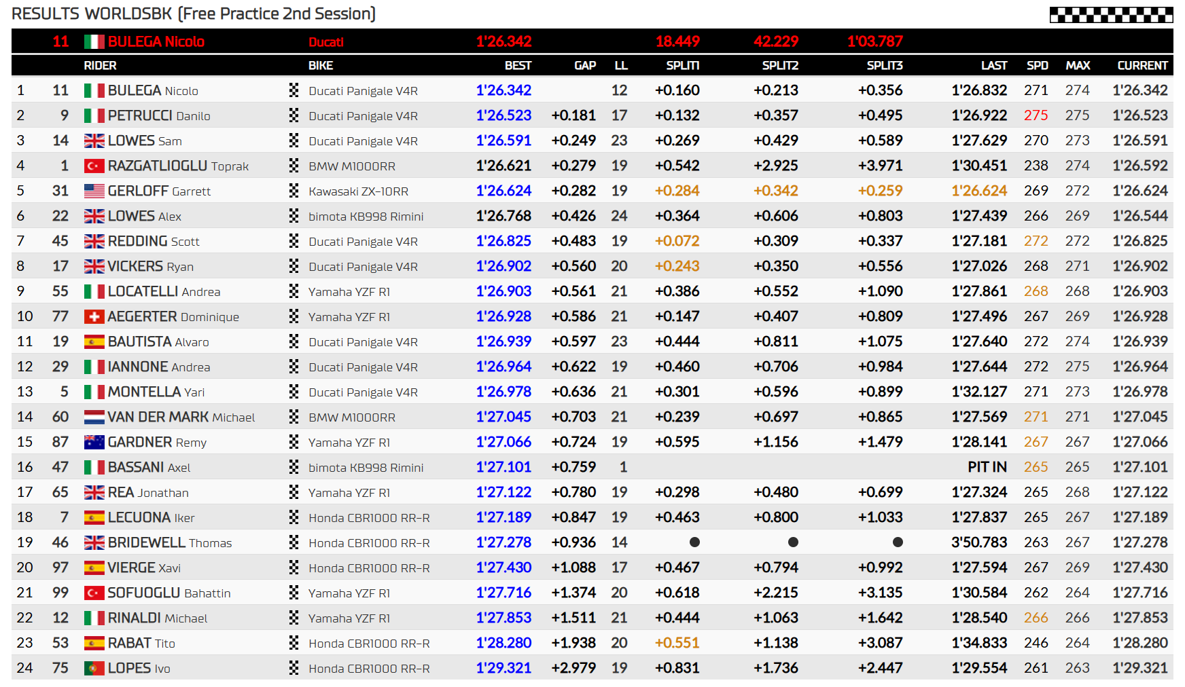Viewport: 1185px width, 687px height.
Task: Click rider name RAZGATLIOGLU Toprak
Action: [179, 166]
